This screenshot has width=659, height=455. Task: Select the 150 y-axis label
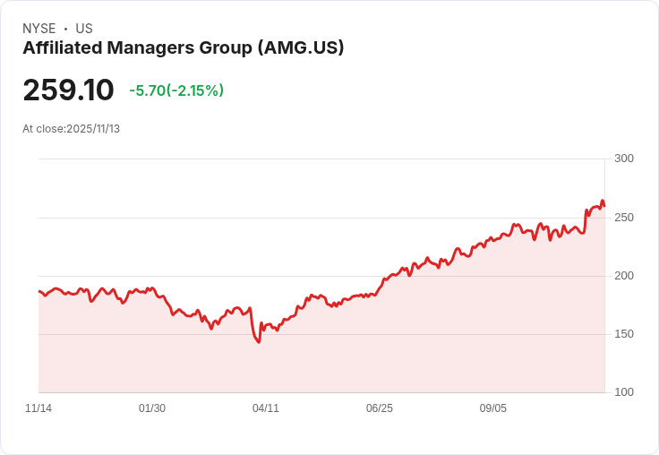click(x=624, y=334)
